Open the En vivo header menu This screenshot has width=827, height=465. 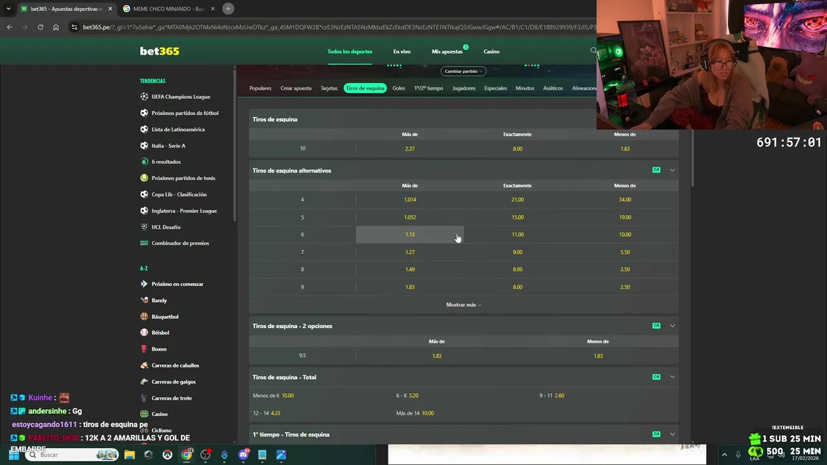point(402,51)
